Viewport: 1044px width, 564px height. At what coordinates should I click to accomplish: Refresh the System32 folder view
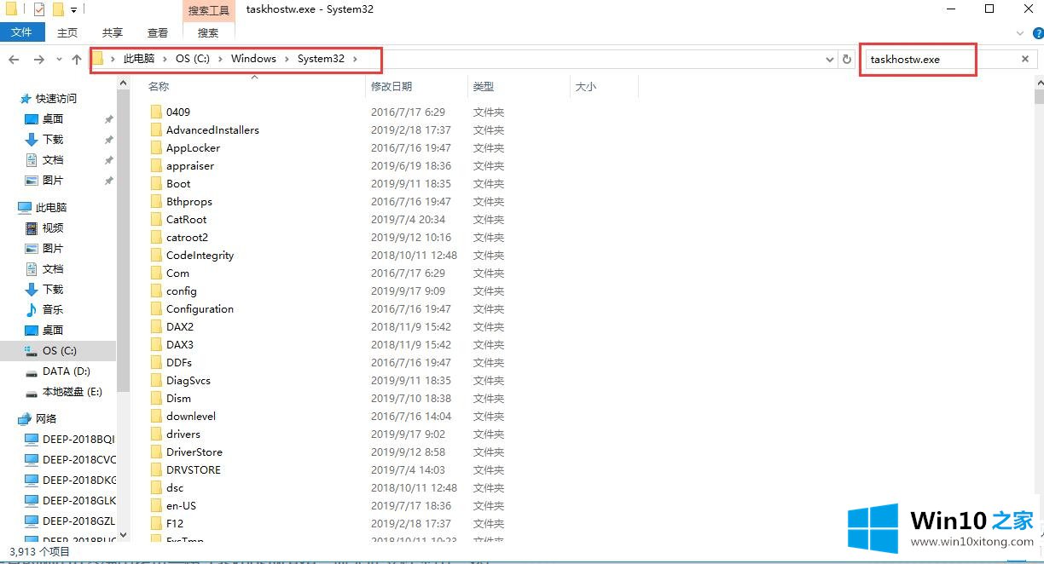pos(847,60)
